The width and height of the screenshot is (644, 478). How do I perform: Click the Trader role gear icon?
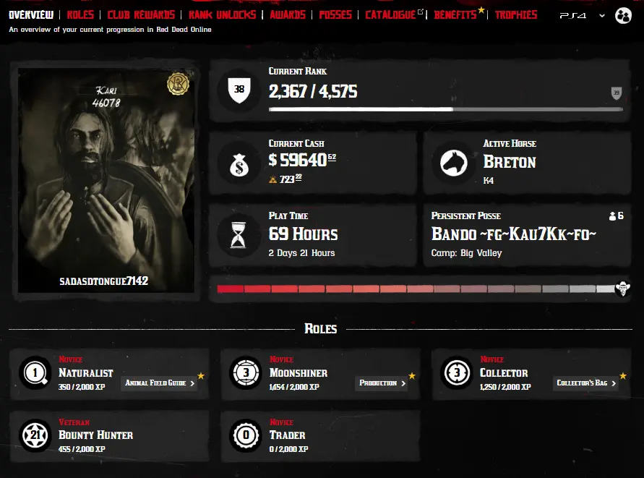click(x=246, y=435)
